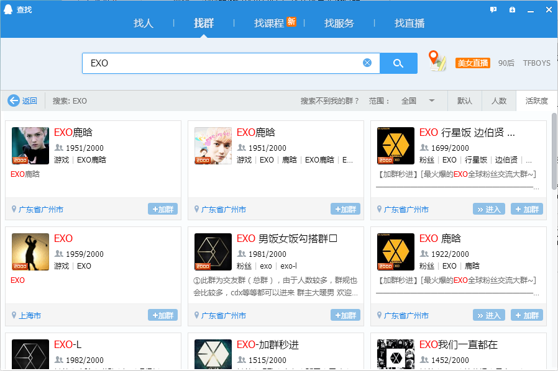Image resolution: width=558 pixels, height=371 pixels.
Task: Click the title bar skin icon
Action: click(x=512, y=9)
